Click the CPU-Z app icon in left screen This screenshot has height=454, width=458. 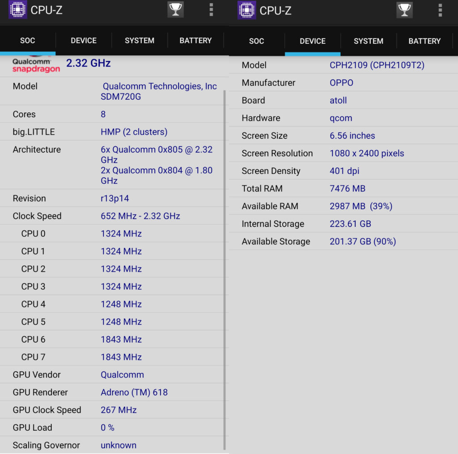coord(18,10)
